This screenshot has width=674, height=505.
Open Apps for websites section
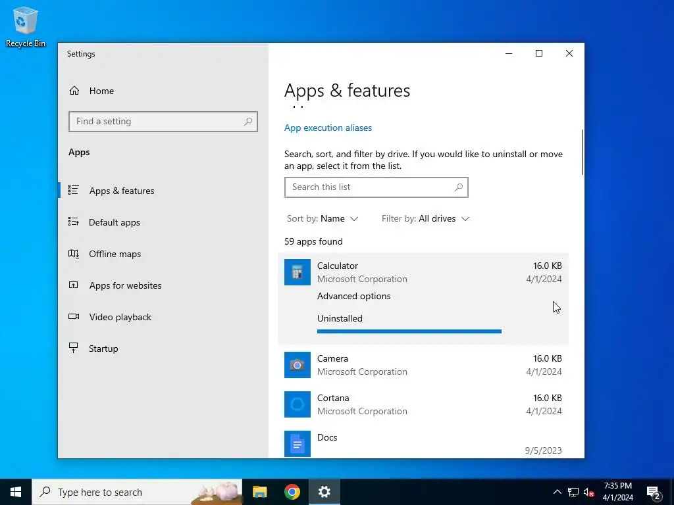coord(163,285)
